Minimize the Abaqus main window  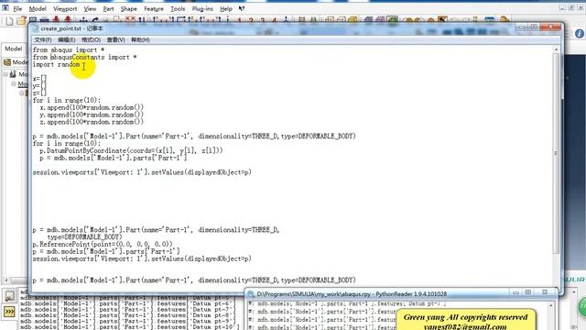pos(562,7)
